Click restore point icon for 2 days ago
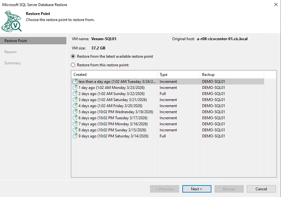This screenshot has height=197, width=281. click(x=75, y=94)
